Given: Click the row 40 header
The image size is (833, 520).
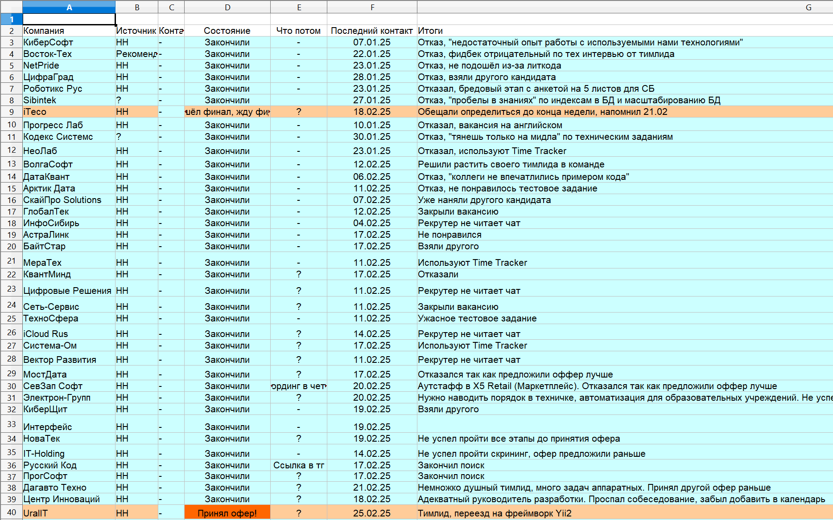Looking at the screenshot, I should (11, 512).
